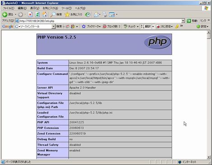Click the '20041225' PHP API value
212x165 pixels.
[76, 122]
